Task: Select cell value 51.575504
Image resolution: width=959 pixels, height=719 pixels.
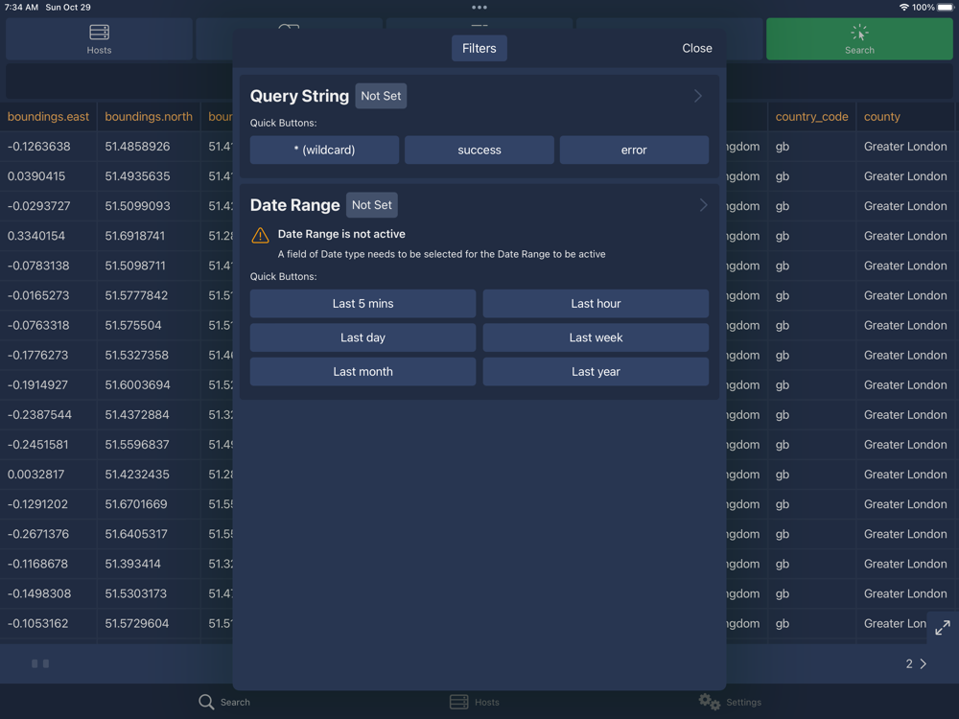Action: 133,325
